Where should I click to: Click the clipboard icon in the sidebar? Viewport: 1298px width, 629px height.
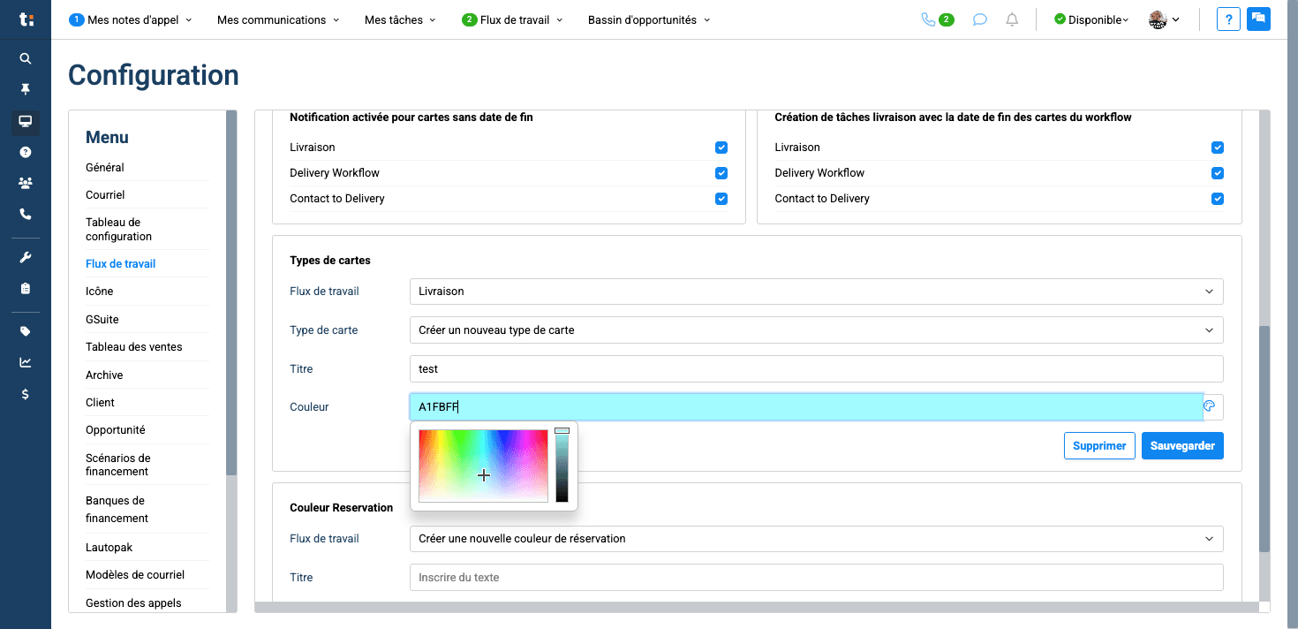pyautogui.click(x=26, y=288)
